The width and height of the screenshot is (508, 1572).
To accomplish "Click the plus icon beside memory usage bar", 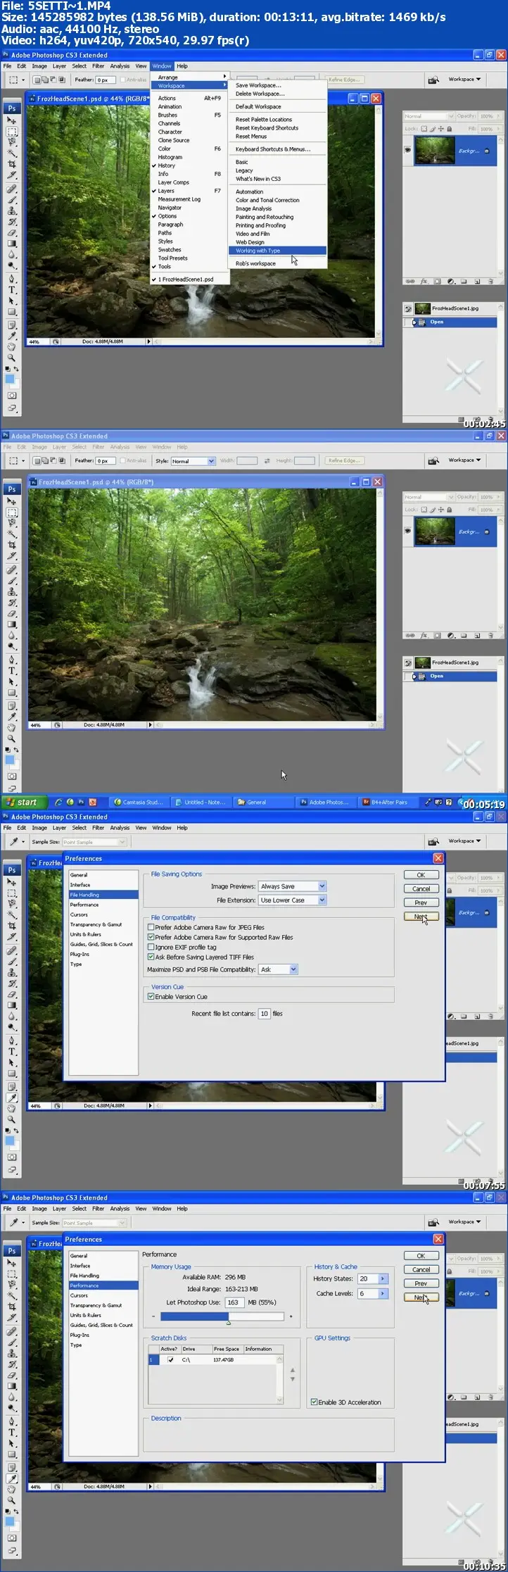I will pyautogui.click(x=291, y=1316).
